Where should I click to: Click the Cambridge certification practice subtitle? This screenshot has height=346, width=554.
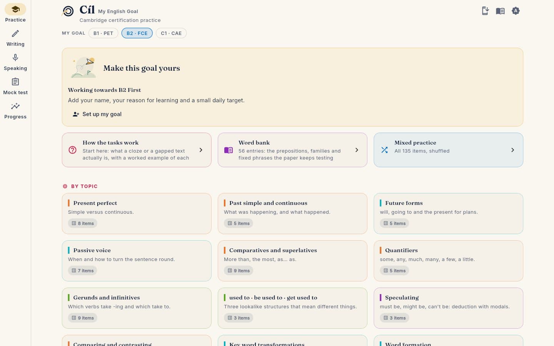click(x=120, y=20)
